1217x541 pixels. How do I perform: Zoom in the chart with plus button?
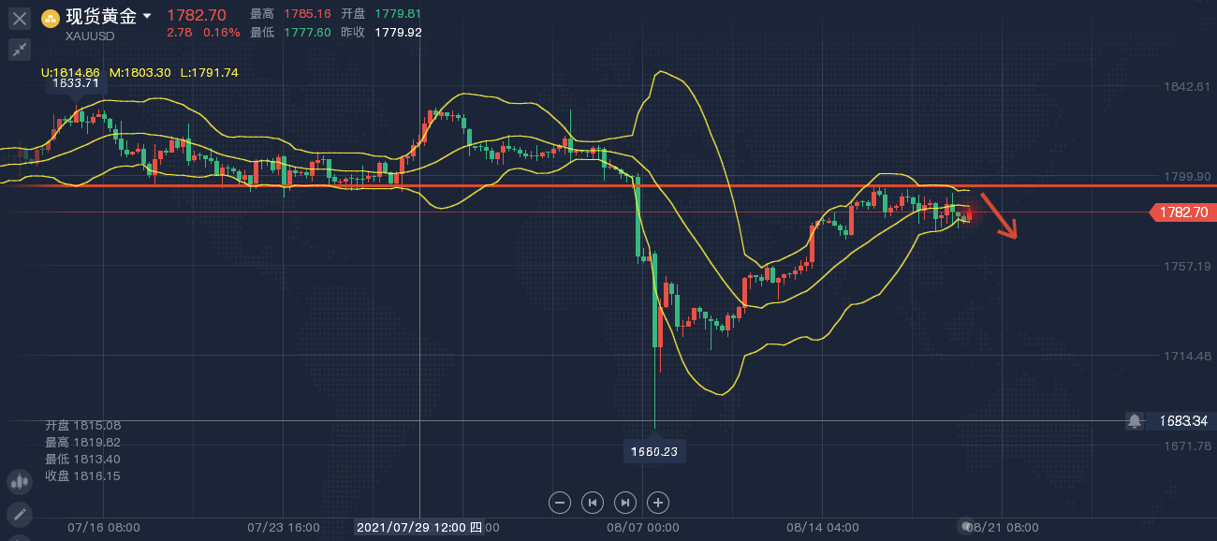click(x=658, y=503)
